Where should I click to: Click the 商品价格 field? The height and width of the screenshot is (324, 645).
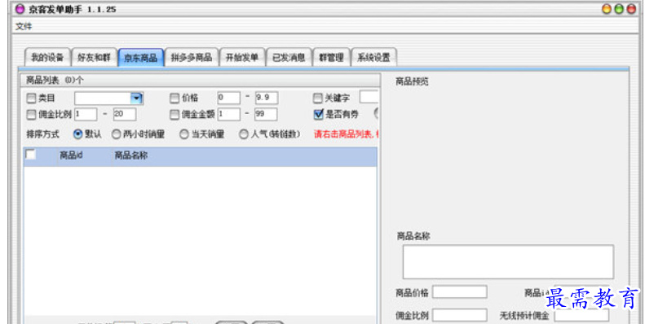click(459, 292)
